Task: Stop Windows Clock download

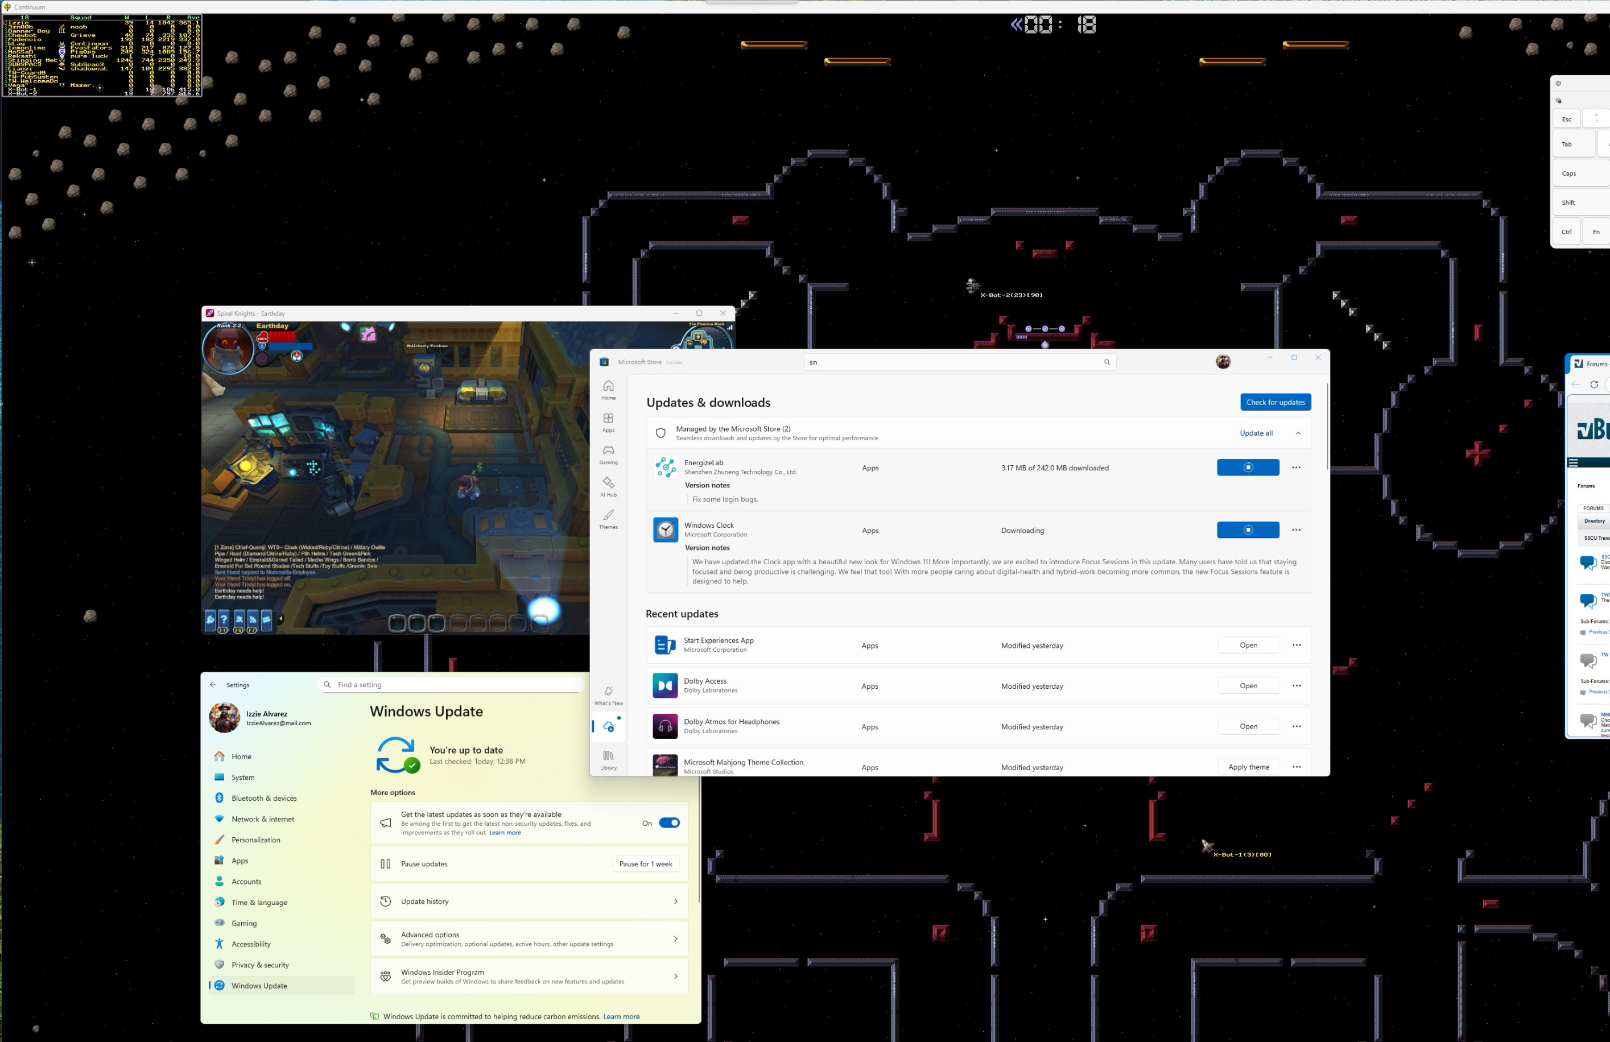Action: 1248,530
